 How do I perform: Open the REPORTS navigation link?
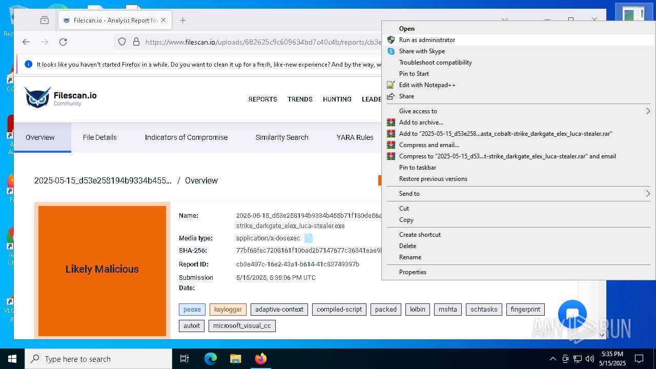263,99
